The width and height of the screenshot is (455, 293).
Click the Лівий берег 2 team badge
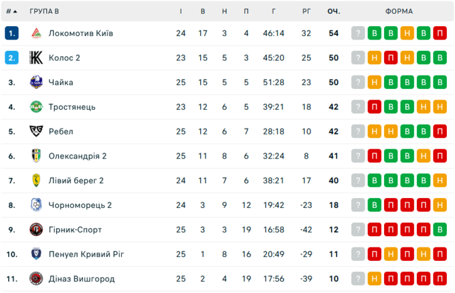coord(36,181)
